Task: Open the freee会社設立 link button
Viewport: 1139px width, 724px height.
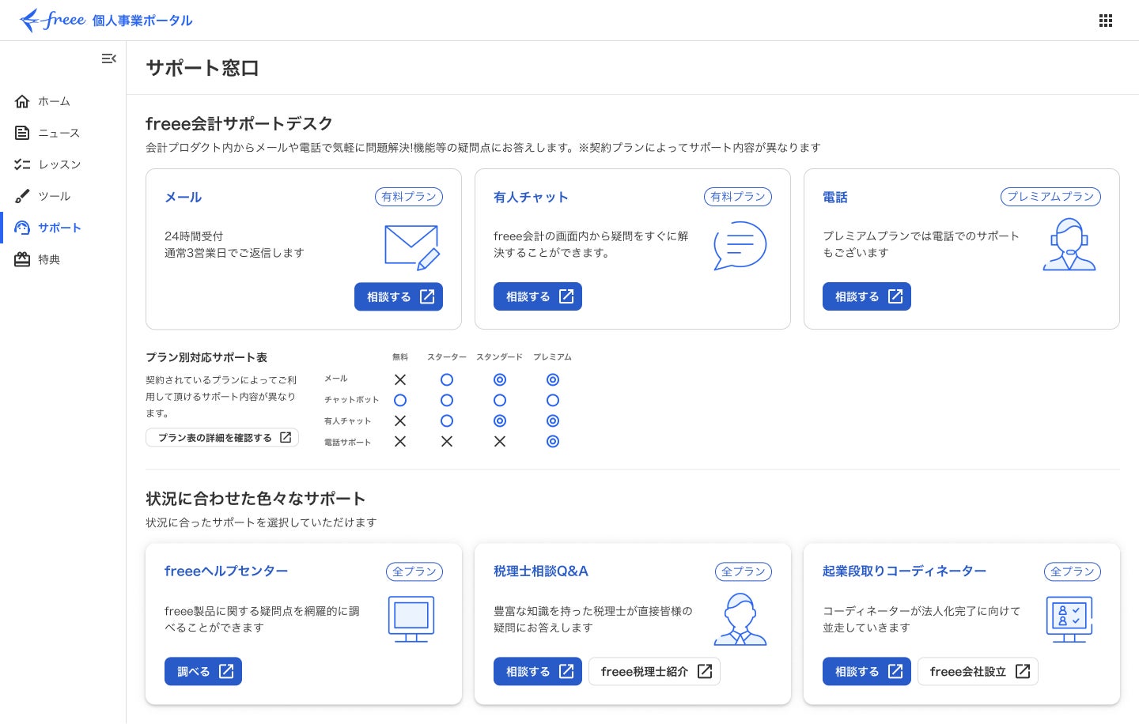Action: tap(978, 671)
